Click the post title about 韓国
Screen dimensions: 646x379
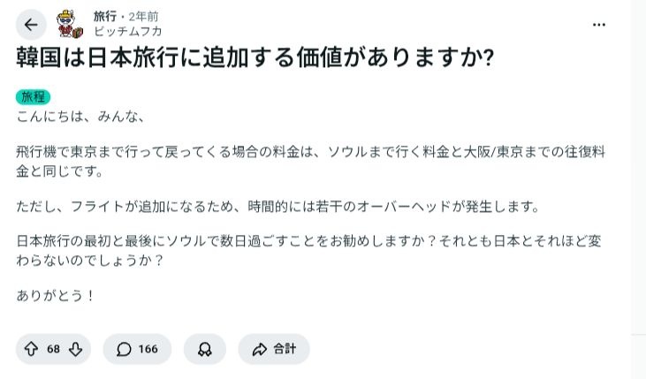[x=255, y=58]
